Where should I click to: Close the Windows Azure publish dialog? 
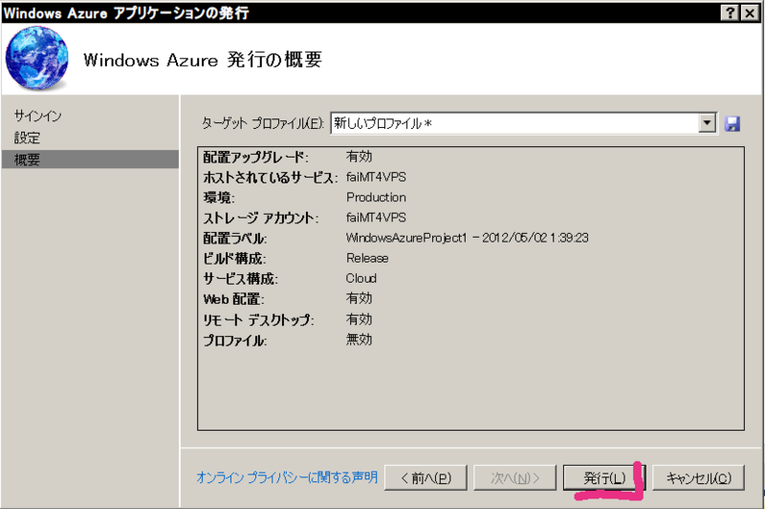pyautogui.click(x=750, y=12)
